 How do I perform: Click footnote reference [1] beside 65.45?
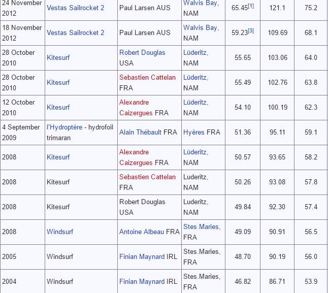coord(250,6)
